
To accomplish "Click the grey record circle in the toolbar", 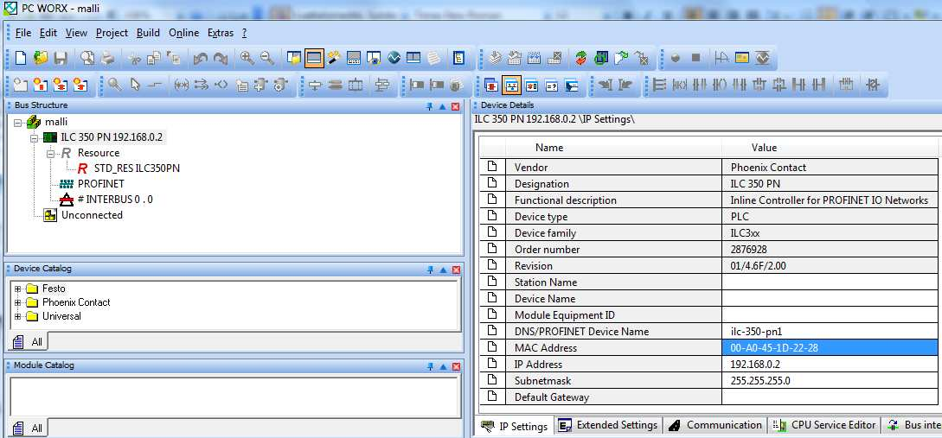I will point(676,58).
